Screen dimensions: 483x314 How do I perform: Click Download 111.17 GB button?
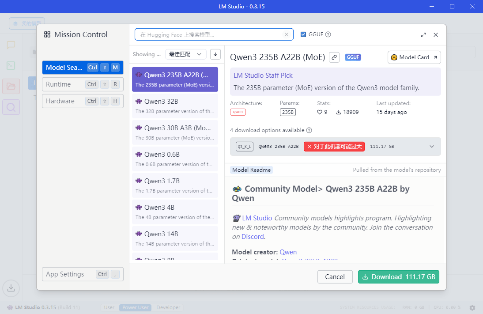pyautogui.click(x=398, y=277)
